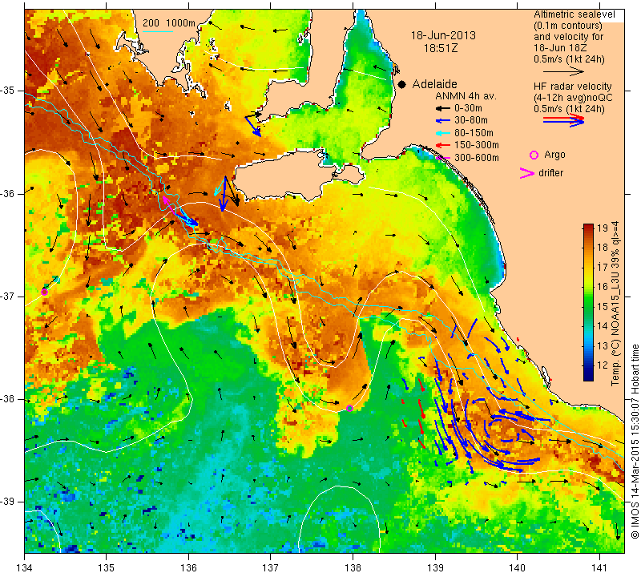Click the black Adelaide city dot marker

(402, 84)
